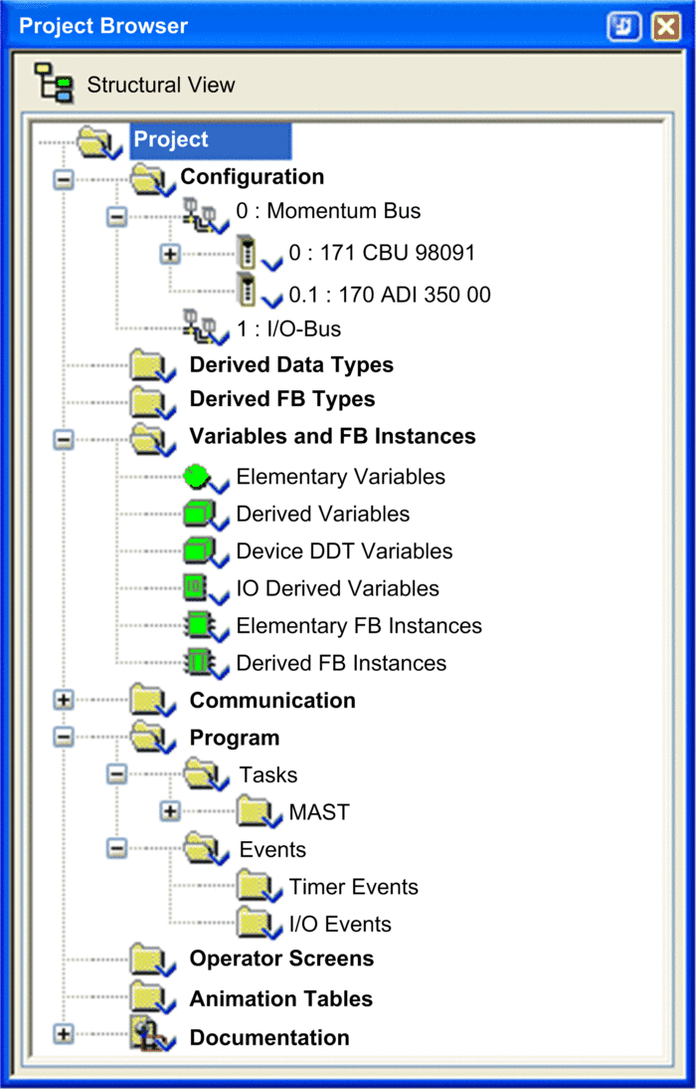Screen dimensions: 696x1089
Task: Select Operator Screens label
Action: coord(281,960)
